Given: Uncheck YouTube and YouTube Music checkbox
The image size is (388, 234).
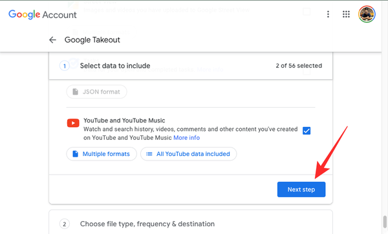Looking at the screenshot, I should (307, 131).
